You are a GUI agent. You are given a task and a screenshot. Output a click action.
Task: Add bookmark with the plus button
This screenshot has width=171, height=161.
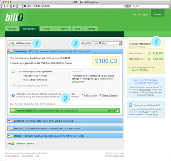[20, 6]
